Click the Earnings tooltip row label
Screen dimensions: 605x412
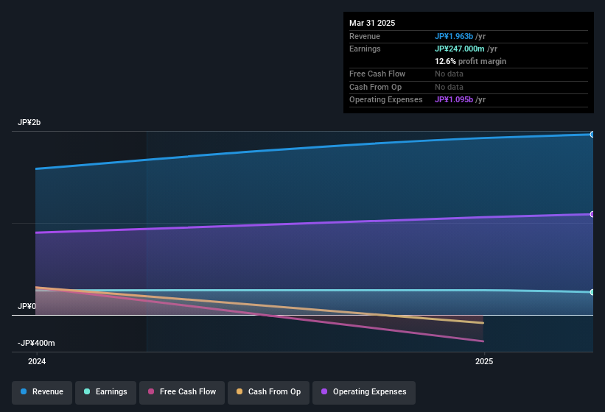[365, 49]
